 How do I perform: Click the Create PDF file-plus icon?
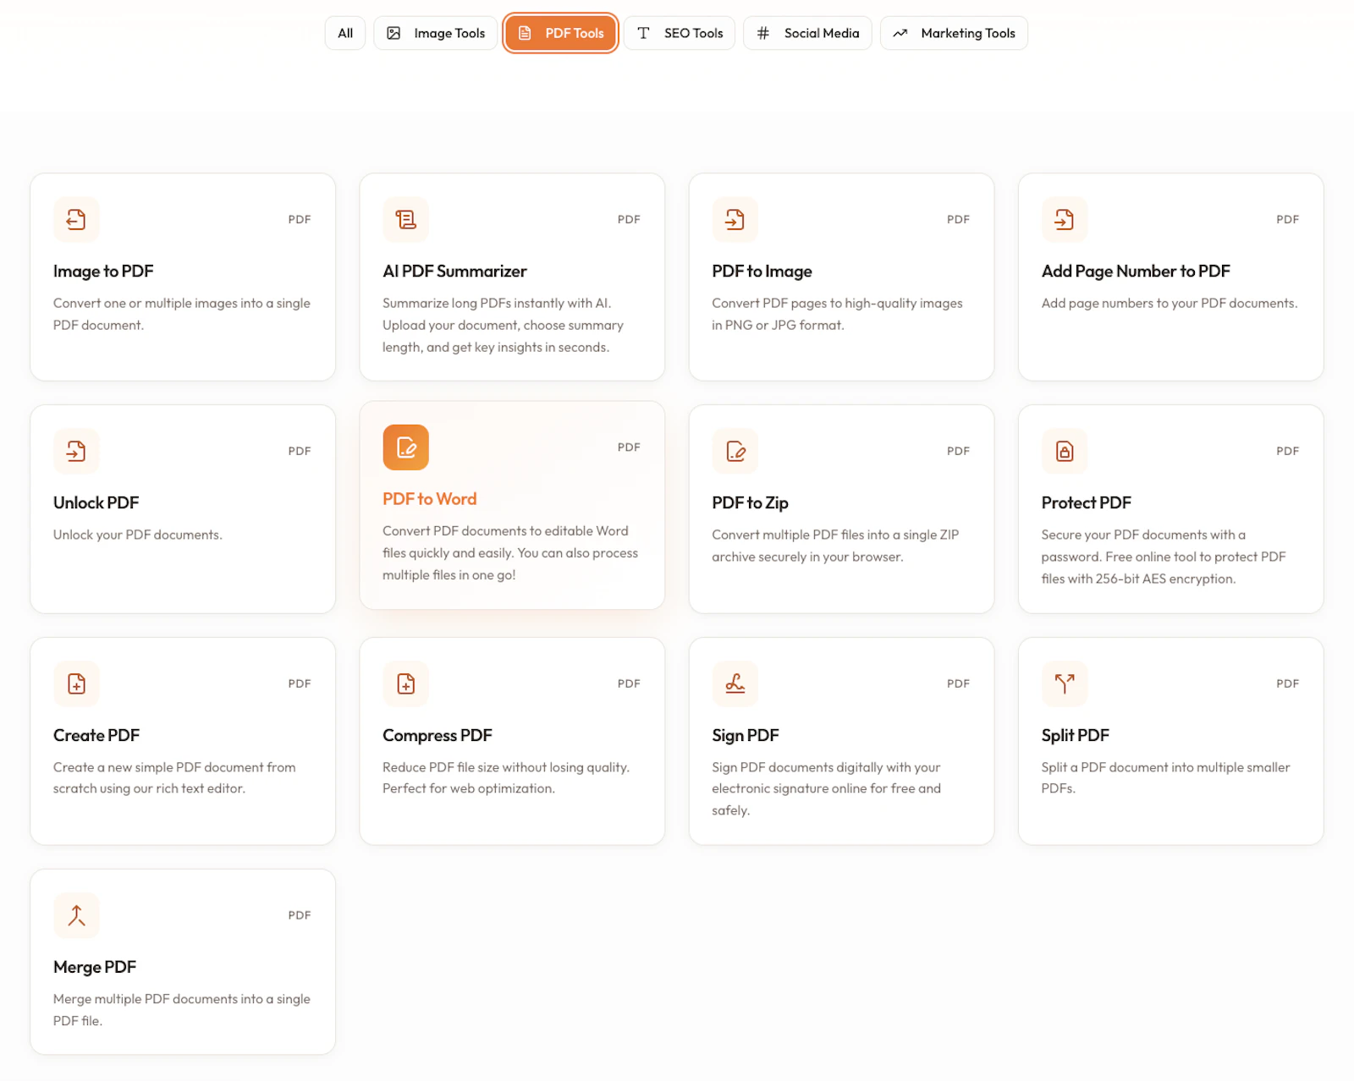76,683
